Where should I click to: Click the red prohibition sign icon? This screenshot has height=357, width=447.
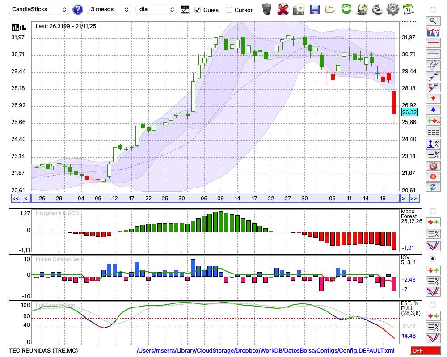click(x=433, y=166)
